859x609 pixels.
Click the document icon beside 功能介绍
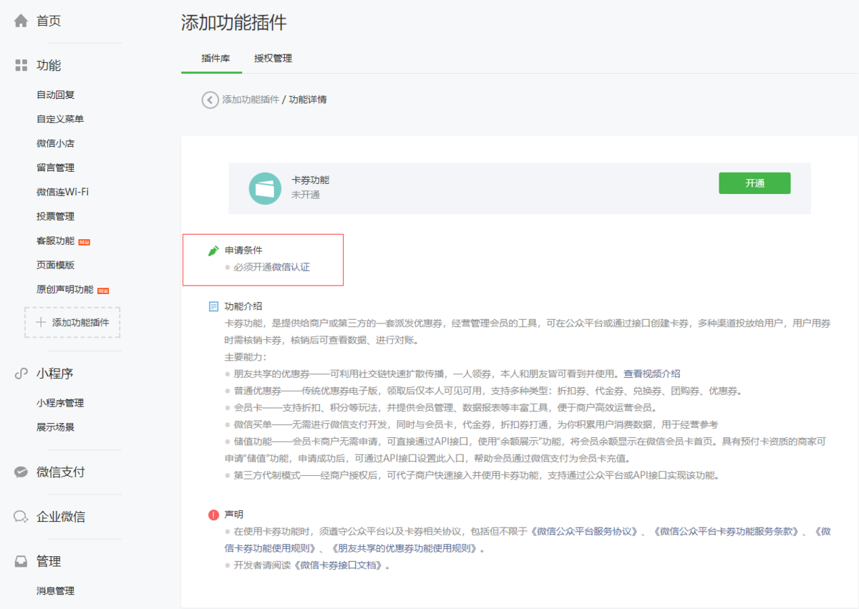(x=213, y=306)
